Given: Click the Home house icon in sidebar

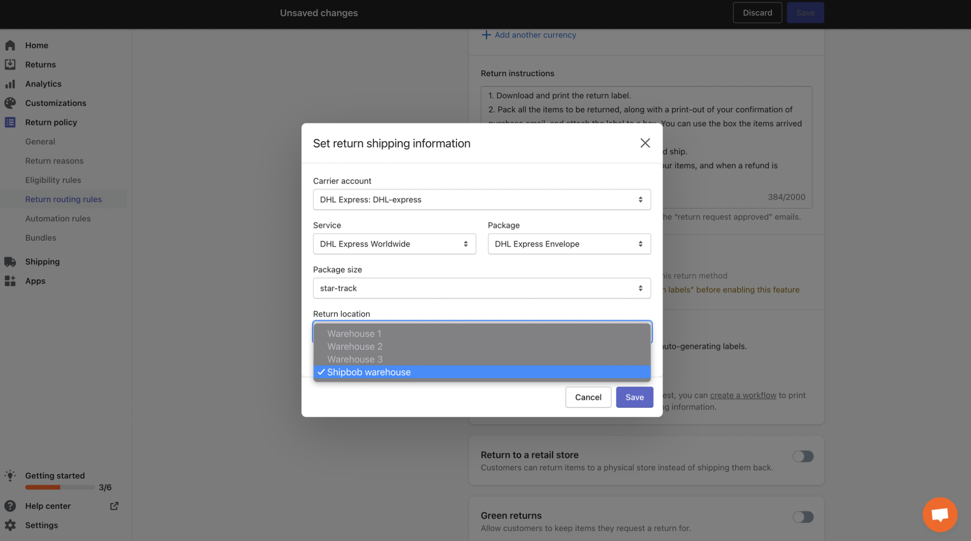Looking at the screenshot, I should (x=10, y=45).
